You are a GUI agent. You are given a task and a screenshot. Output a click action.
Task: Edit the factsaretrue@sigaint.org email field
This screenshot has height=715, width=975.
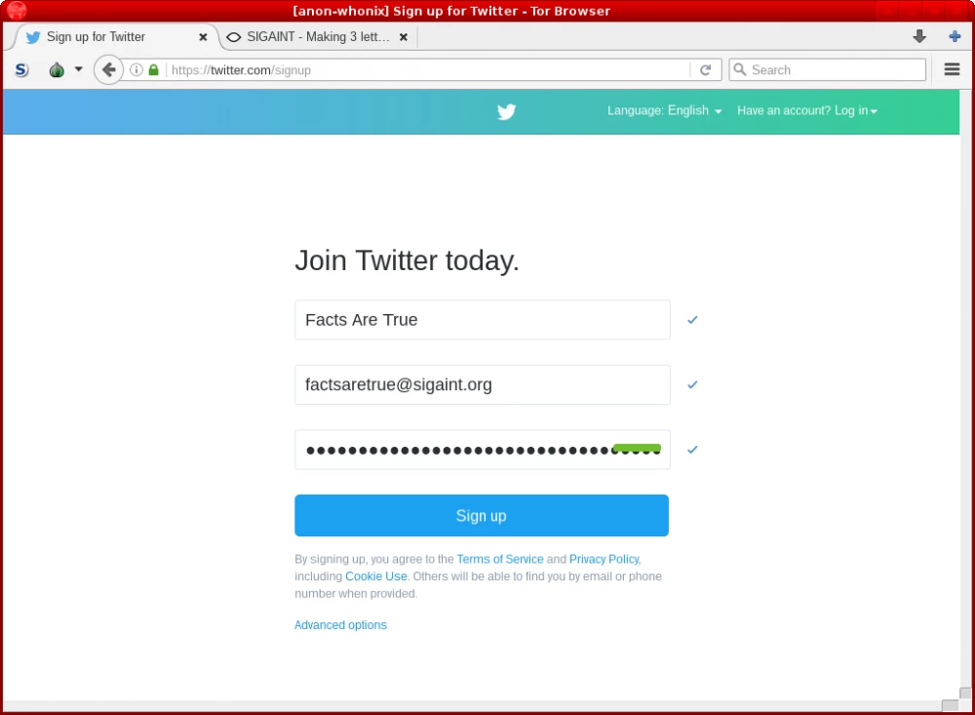(x=483, y=384)
